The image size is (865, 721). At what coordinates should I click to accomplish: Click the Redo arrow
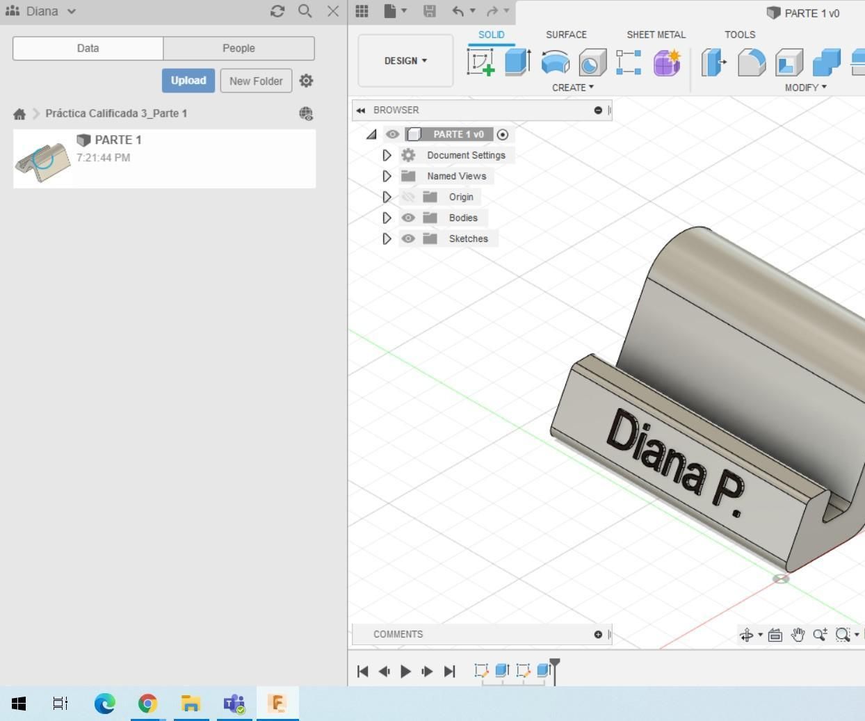pyautogui.click(x=492, y=11)
